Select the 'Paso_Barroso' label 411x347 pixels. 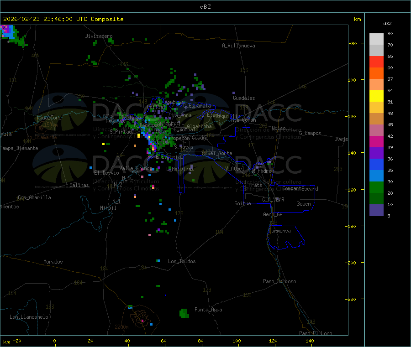pyautogui.click(x=279, y=281)
